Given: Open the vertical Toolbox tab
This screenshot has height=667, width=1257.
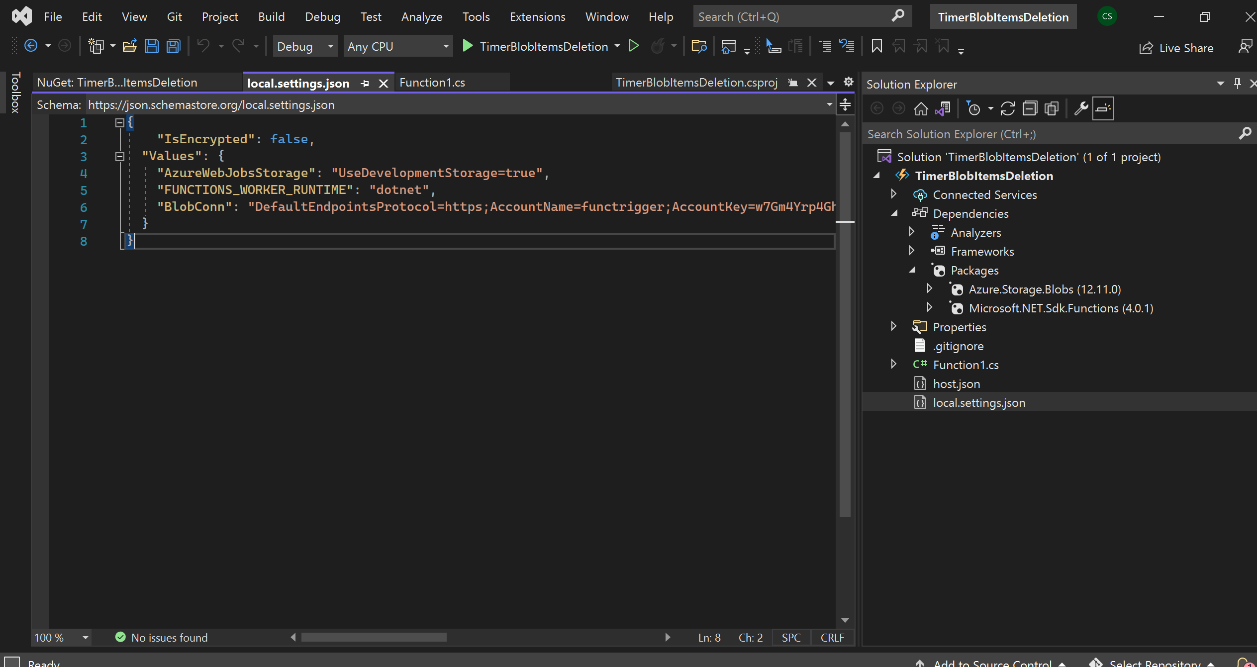Looking at the screenshot, I should tap(15, 93).
